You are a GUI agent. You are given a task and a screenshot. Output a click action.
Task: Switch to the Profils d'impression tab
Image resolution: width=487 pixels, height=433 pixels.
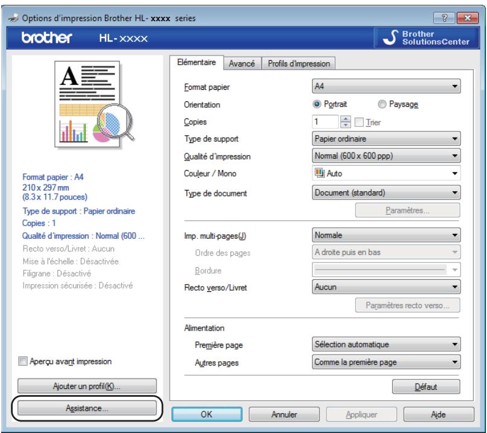(299, 64)
